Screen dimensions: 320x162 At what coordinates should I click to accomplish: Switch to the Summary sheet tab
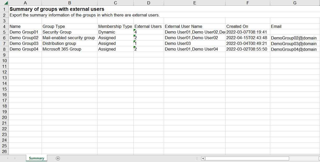coord(36,158)
